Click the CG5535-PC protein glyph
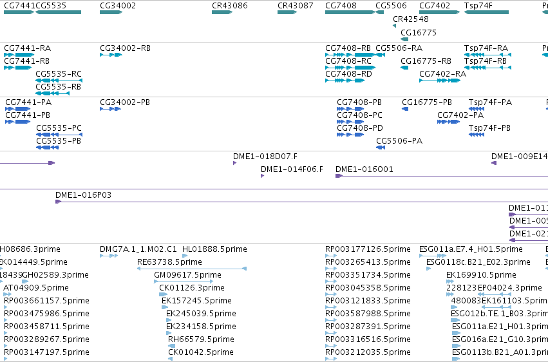Screen dimensions: 548x362 coord(59,135)
